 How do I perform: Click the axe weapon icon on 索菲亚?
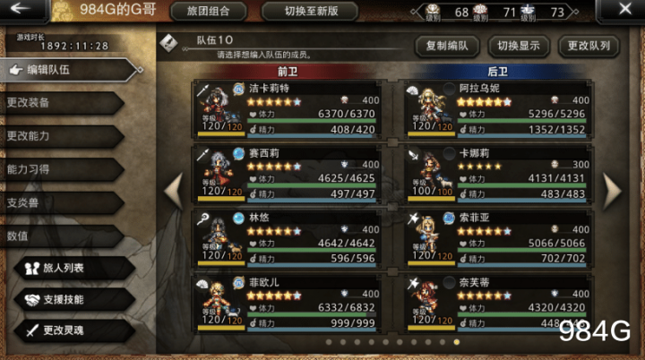tap(413, 219)
